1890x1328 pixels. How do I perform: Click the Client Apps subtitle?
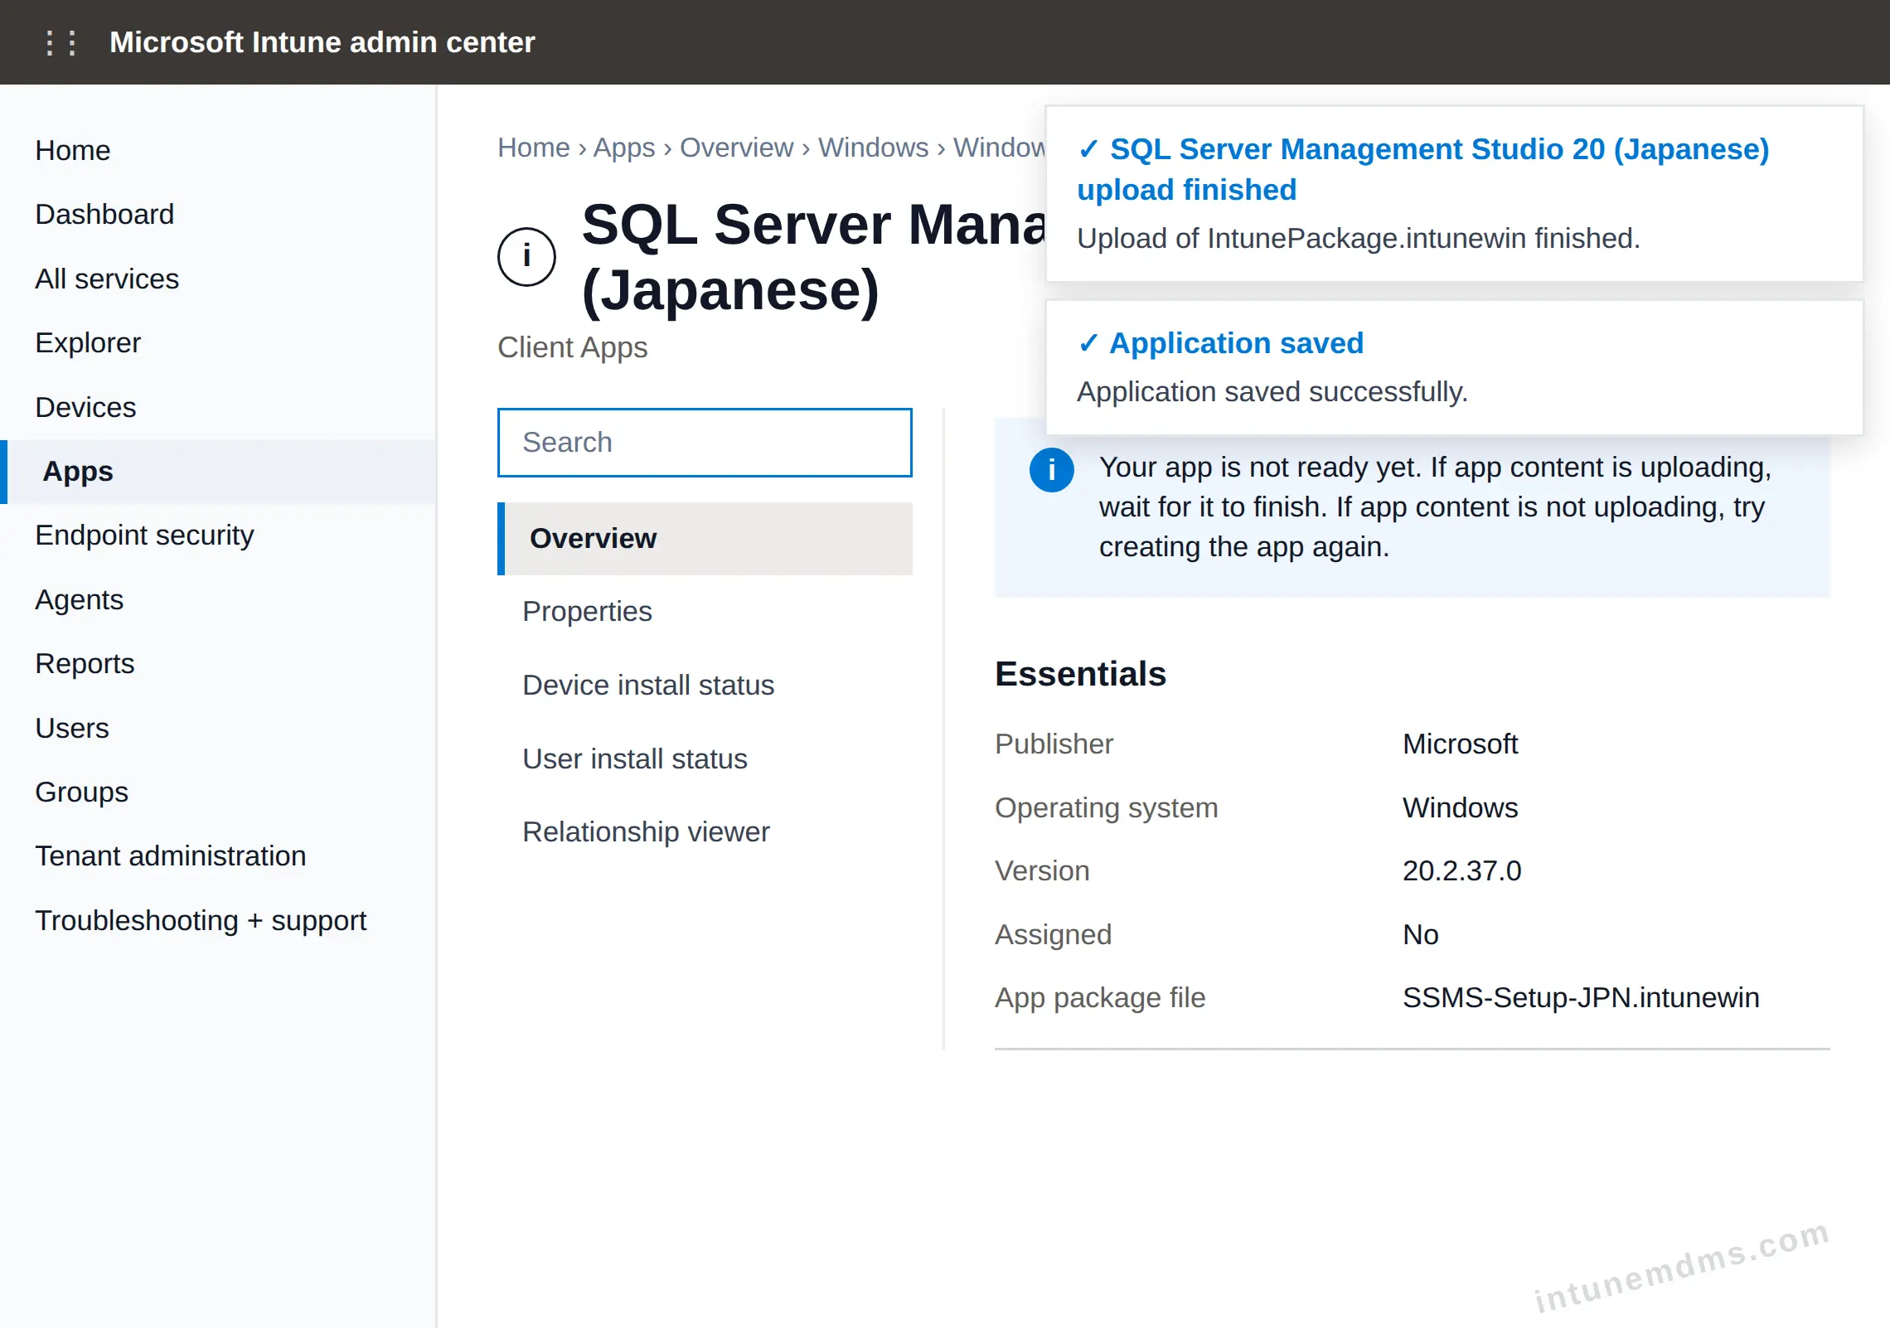coord(572,347)
